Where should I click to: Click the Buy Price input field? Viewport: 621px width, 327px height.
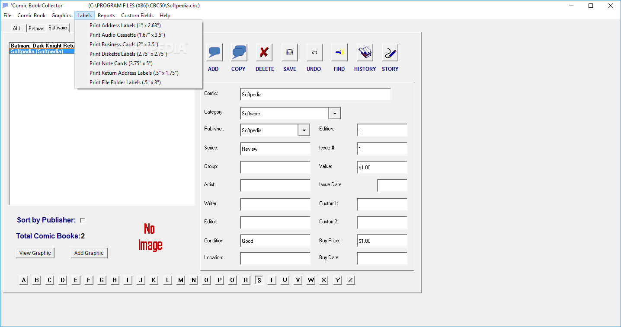pos(382,241)
